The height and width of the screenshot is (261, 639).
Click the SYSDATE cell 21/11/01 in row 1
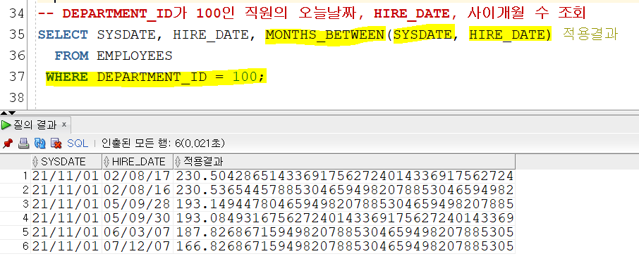[66, 176]
